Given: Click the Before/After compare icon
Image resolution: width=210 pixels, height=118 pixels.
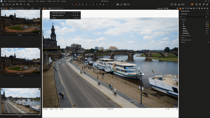Looking at the screenshot, I should (172, 4).
